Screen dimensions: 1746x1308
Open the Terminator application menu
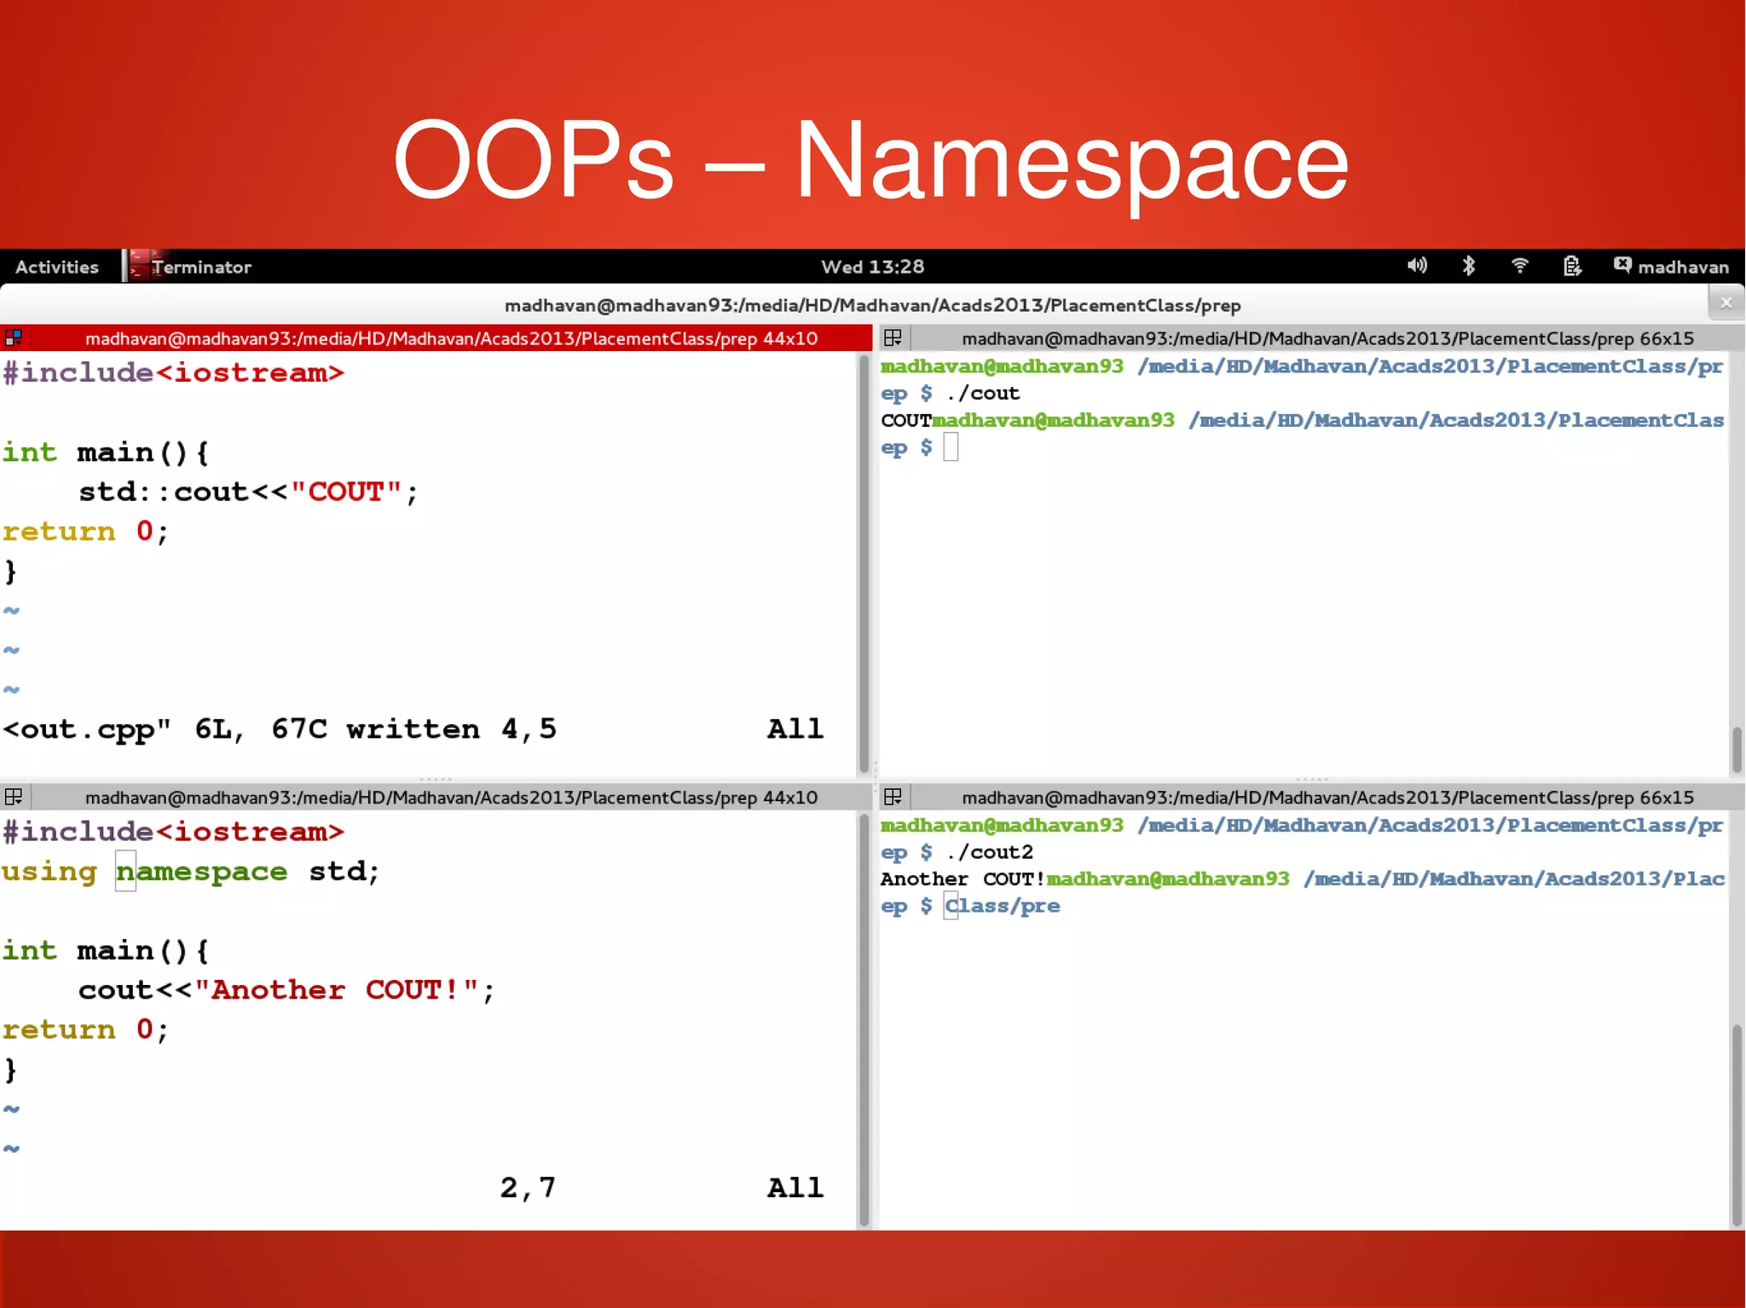201,267
